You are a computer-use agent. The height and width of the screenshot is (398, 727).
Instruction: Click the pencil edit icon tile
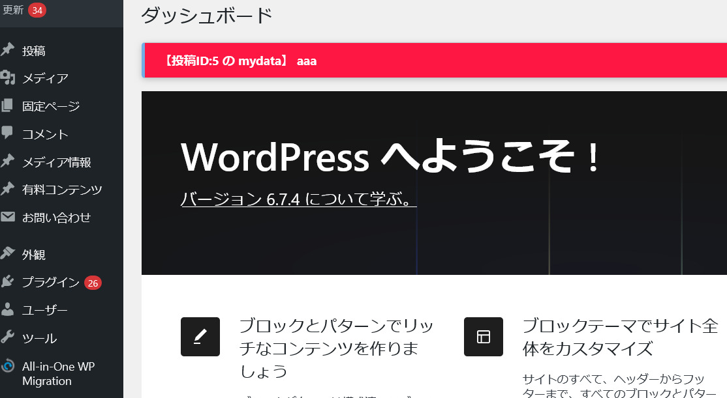point(200,337)
